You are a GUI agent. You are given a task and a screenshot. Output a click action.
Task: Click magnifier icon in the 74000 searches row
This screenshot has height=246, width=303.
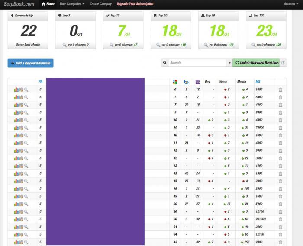coord(26,128)
